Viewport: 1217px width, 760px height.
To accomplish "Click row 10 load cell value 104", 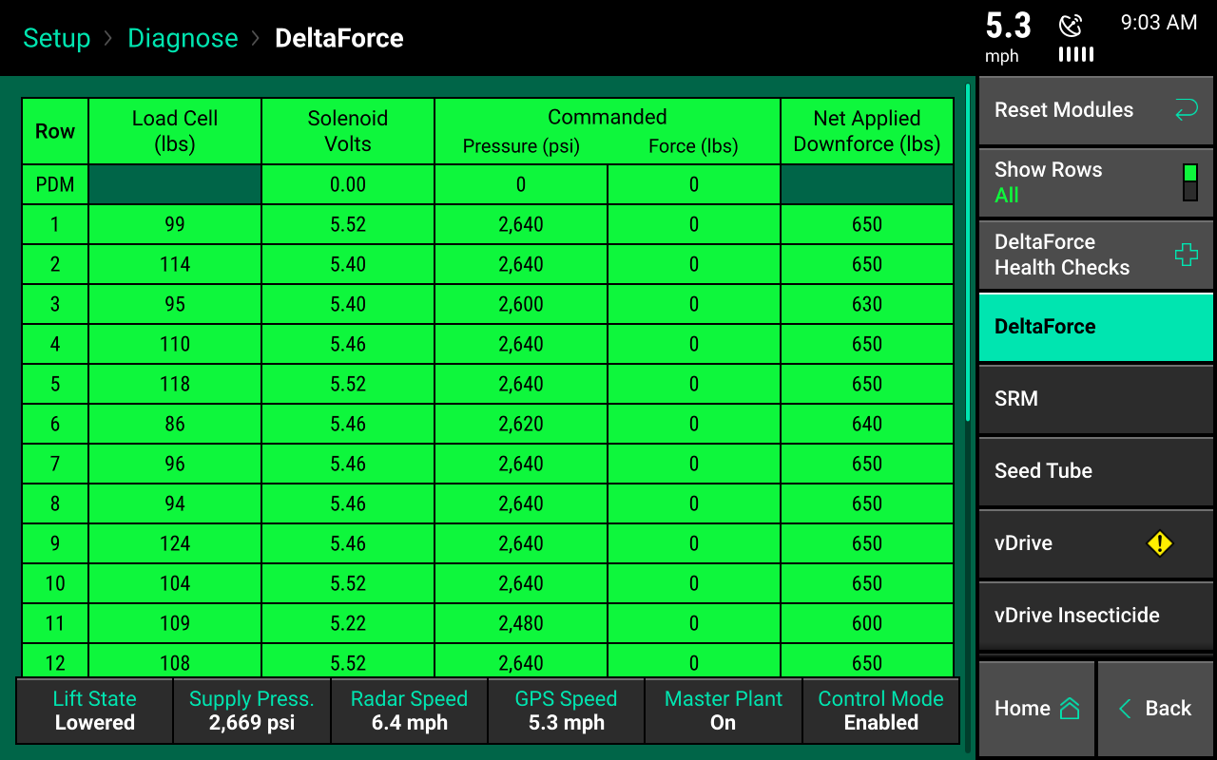I will (175, 583).
